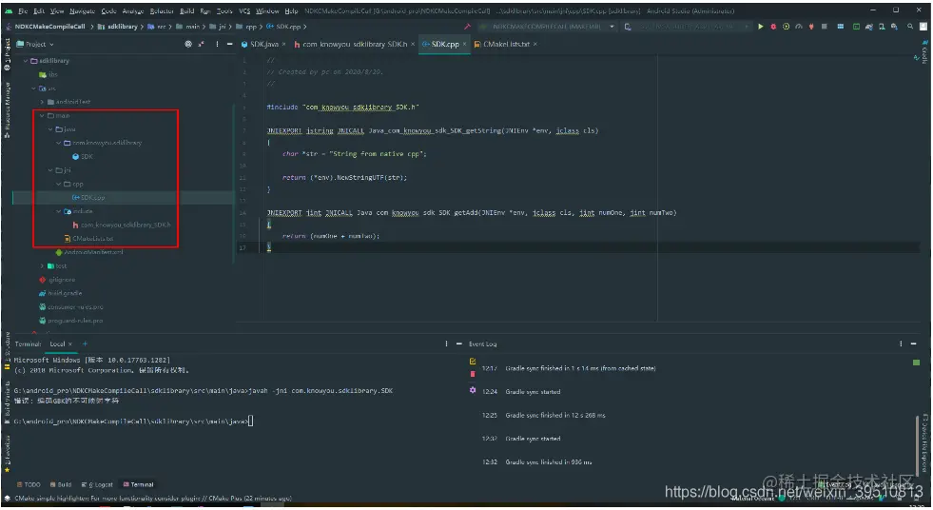The height and width of the screenshot is (510, 933).
Task: Open the AVD Manager icon in toolbar
Action: (x=882, y=27)
